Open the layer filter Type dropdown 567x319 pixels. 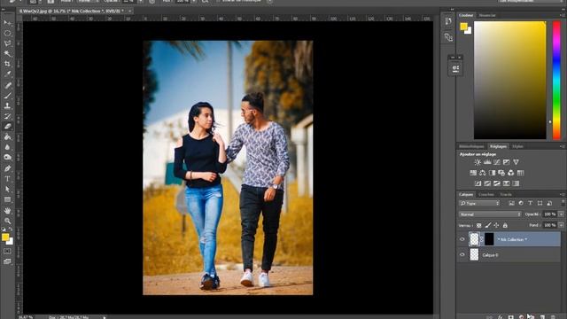[x=479, y=203]
